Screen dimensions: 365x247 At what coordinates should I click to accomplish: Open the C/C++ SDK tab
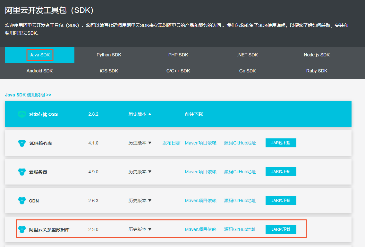[178, 71]
